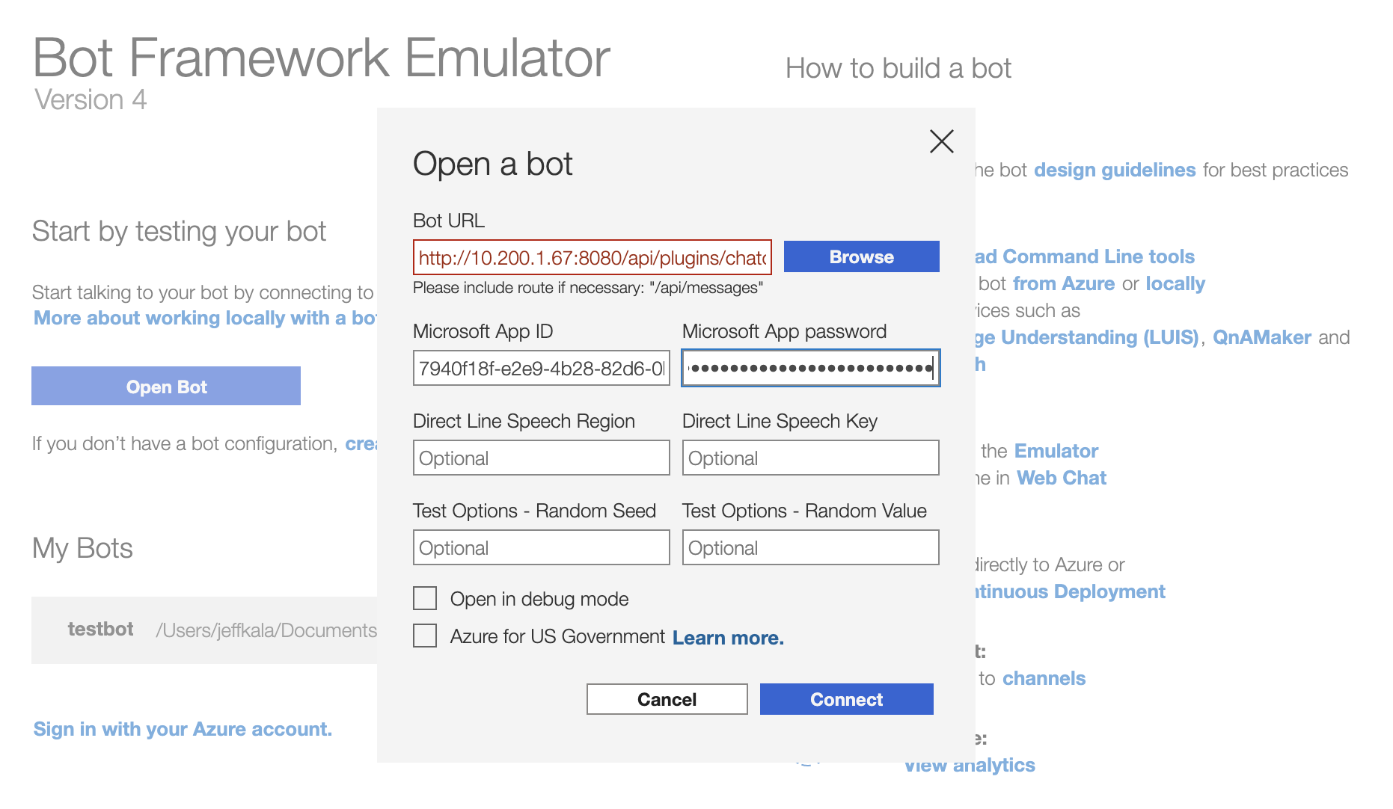Viewport: 1393px width, 809px height.
Task: Click the Browse button
Action: [x=861, y=257]
